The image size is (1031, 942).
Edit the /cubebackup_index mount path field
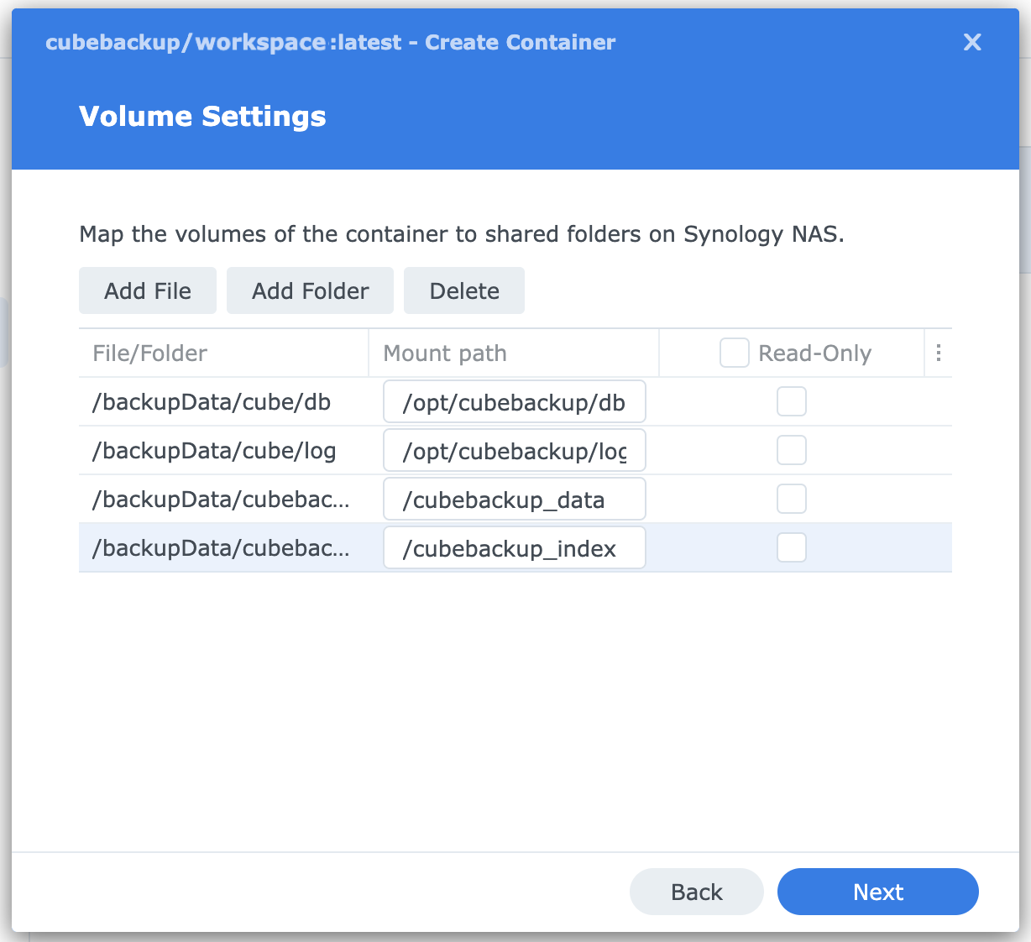(x=515, y=548)
